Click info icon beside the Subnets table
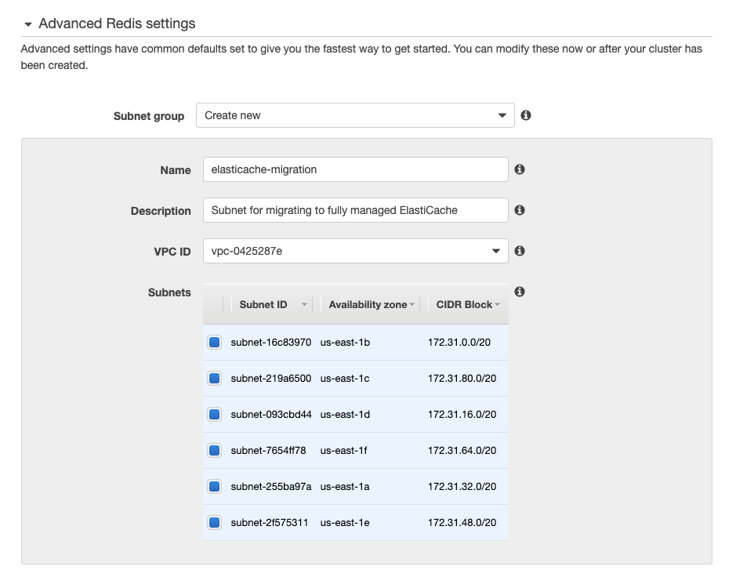 coord(521,292)
